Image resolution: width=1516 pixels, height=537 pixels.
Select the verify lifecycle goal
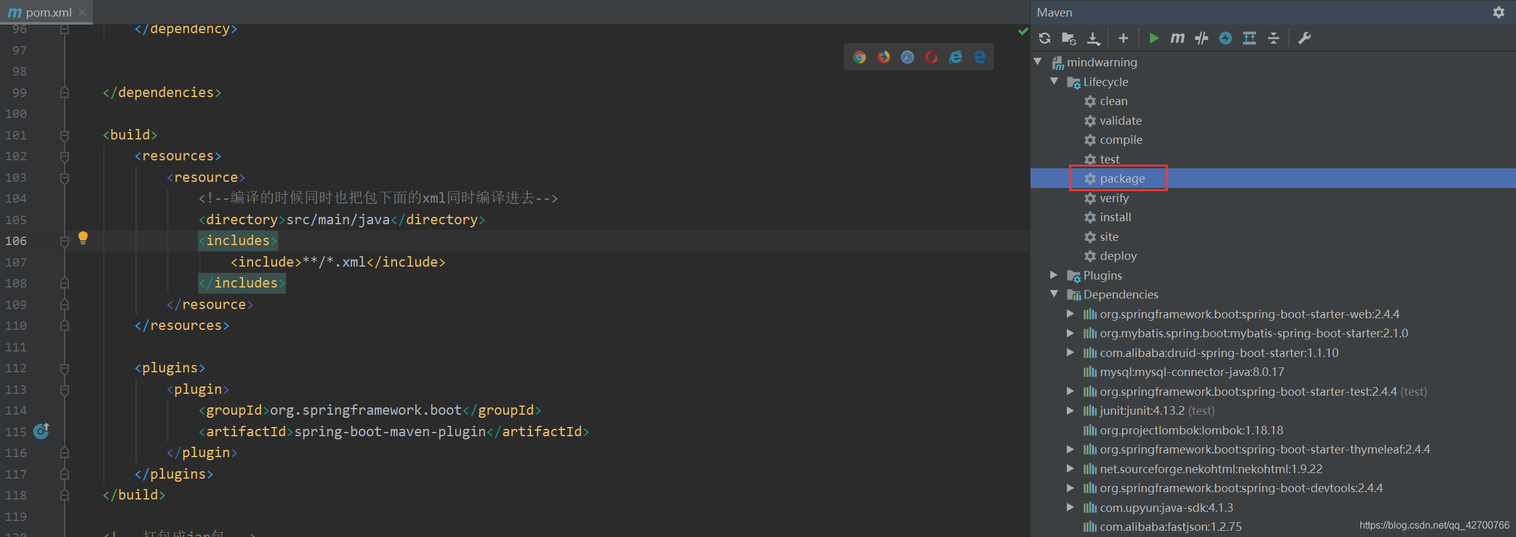1106,198
